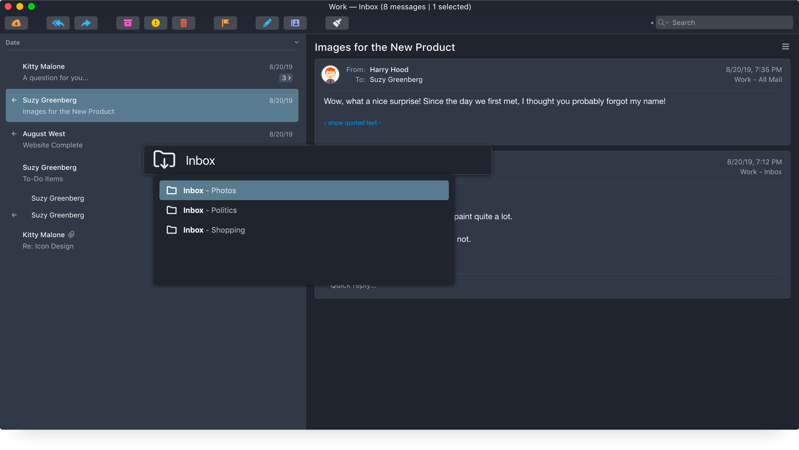Archive the selected message
Viewport: 799px width, 450px height.
pyautogui.click(x=127, y=22)
